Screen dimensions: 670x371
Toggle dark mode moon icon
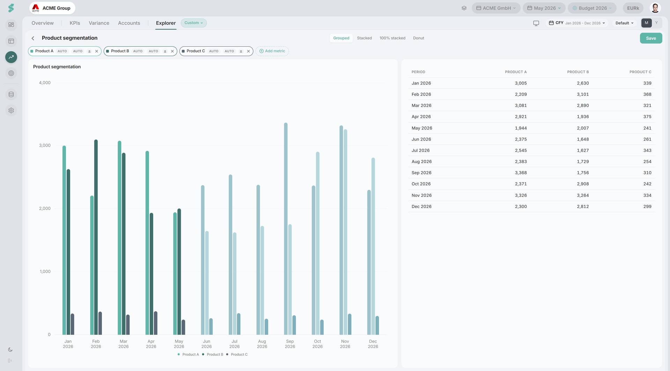(x=10, y=349)
